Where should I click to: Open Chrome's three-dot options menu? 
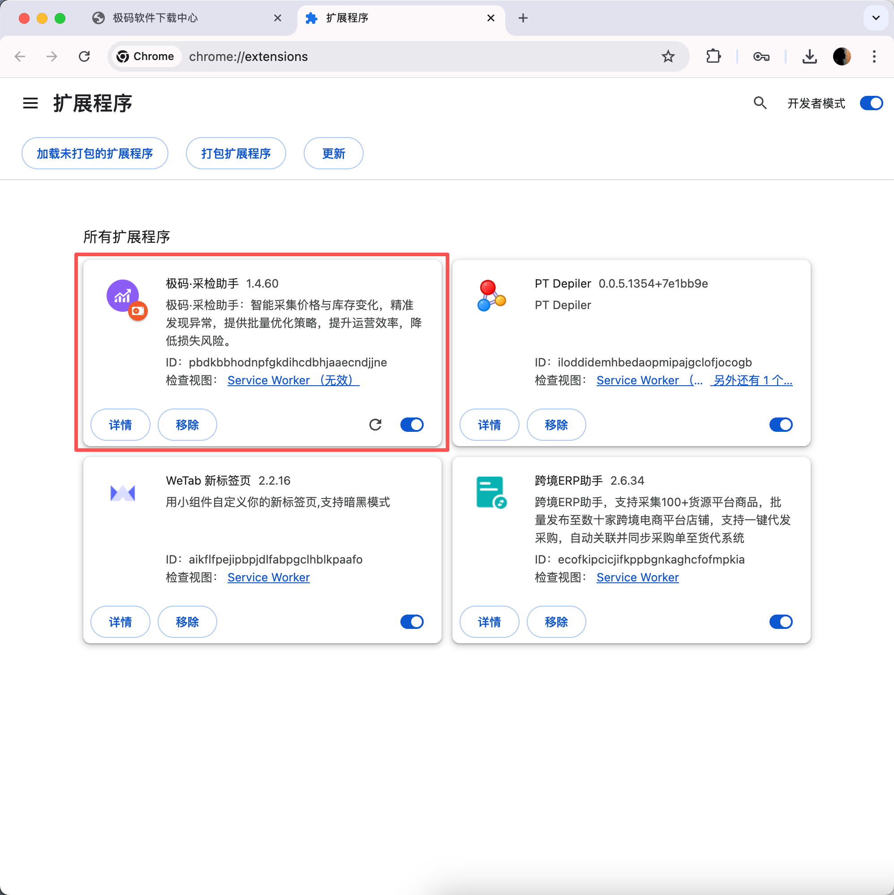873,56
